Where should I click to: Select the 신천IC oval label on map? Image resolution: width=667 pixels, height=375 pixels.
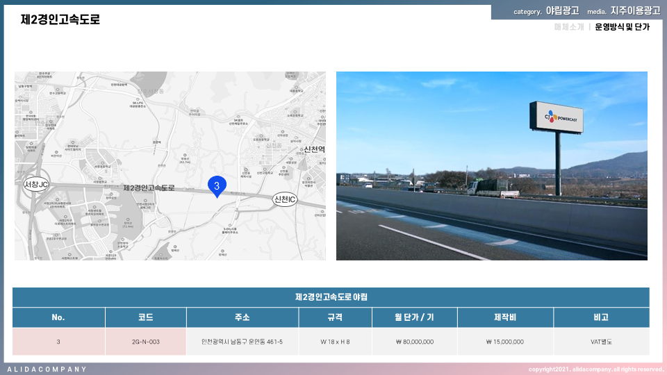click(285, 200)
